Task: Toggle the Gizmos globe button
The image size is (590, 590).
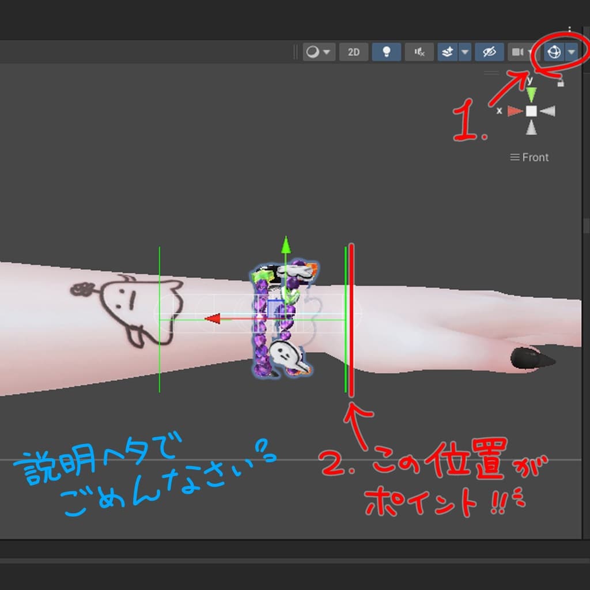Action: tap(554, 51)
